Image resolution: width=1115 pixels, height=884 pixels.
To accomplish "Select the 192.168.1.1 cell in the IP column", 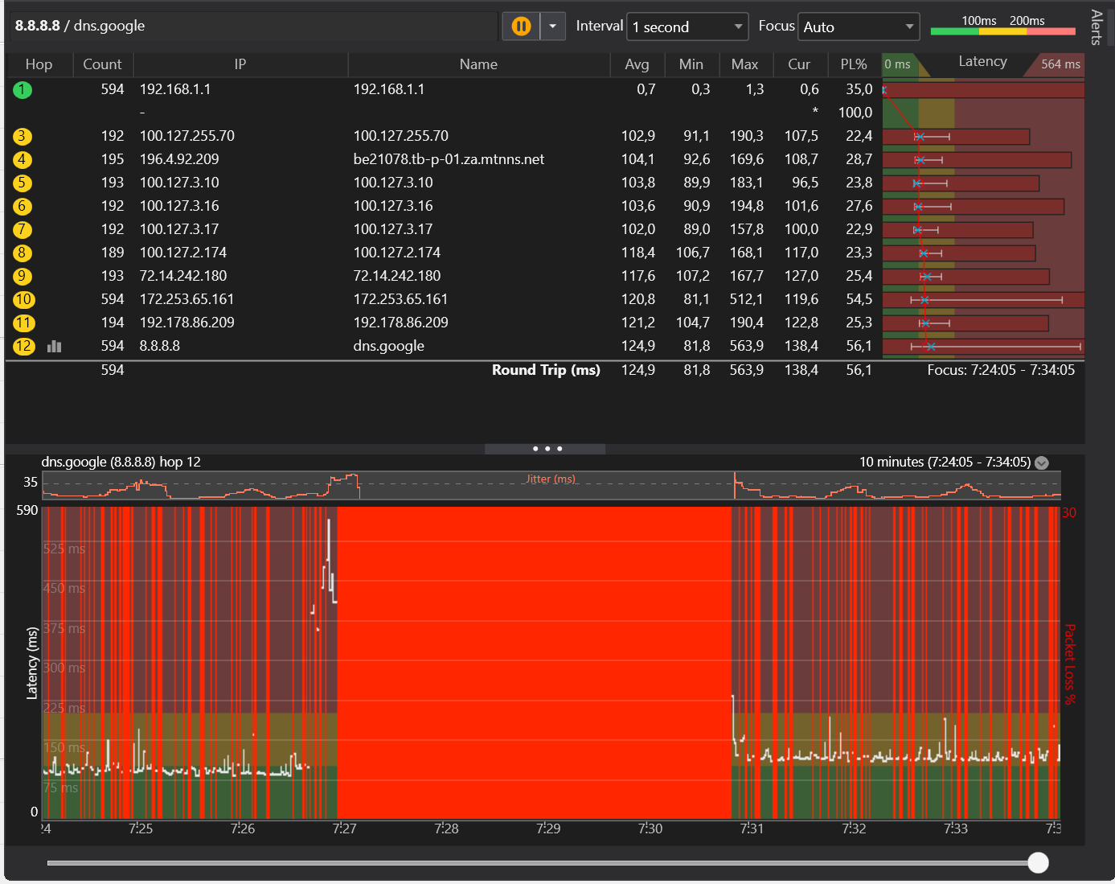I will (x=175, y=89).
